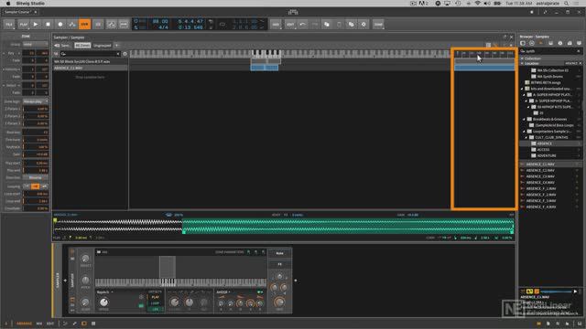Click the paste clipboard icon in the toolbar
This screenshot has width=586, height=329.
339,25
